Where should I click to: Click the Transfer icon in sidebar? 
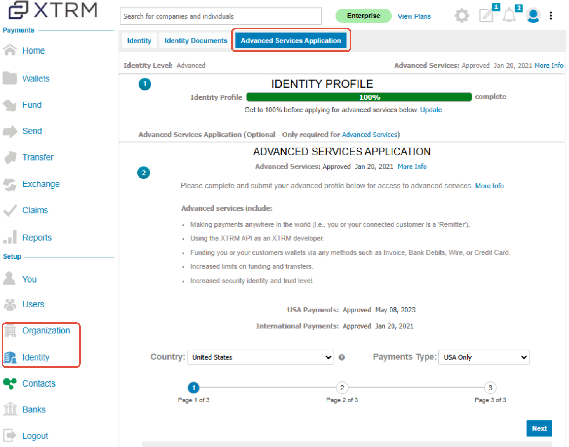click(10, 157)
